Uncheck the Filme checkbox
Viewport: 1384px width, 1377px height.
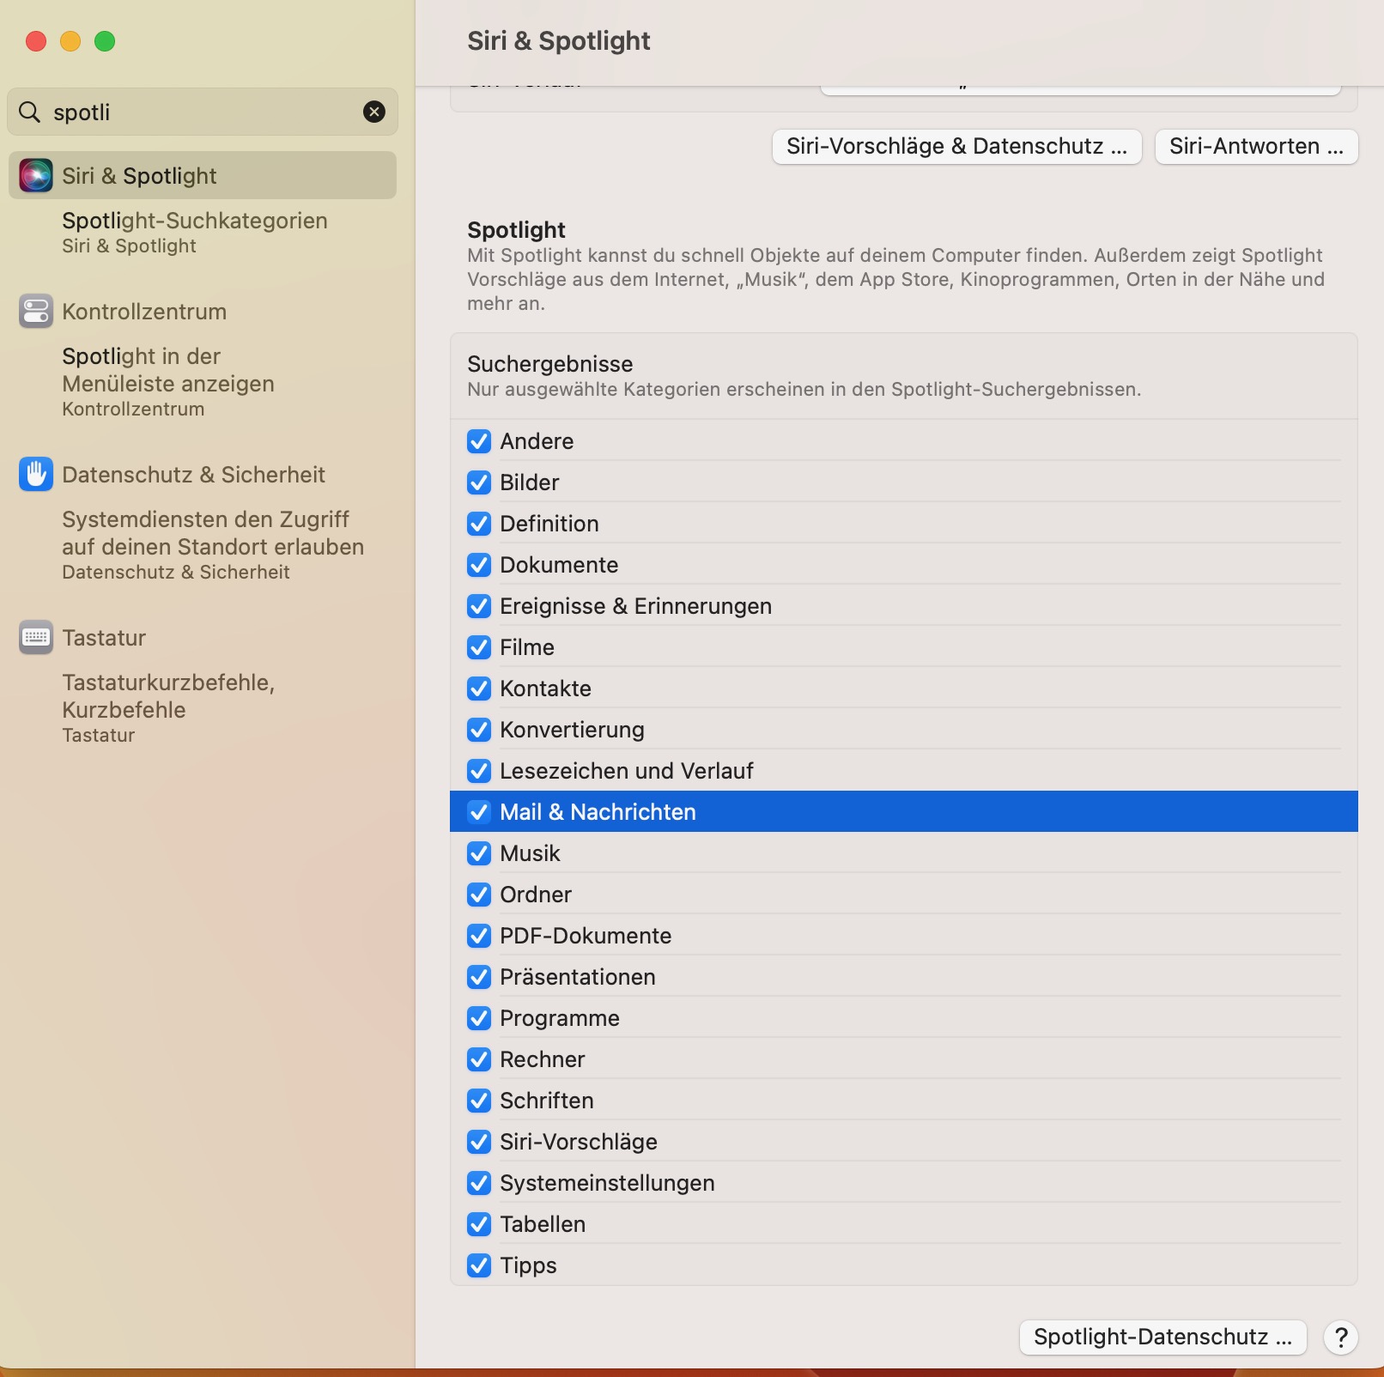[479, 647]
